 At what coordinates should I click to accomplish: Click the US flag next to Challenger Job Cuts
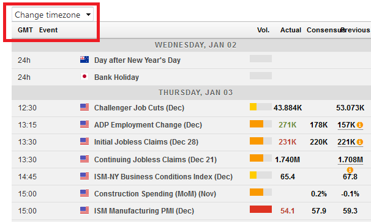click(84, 107)
